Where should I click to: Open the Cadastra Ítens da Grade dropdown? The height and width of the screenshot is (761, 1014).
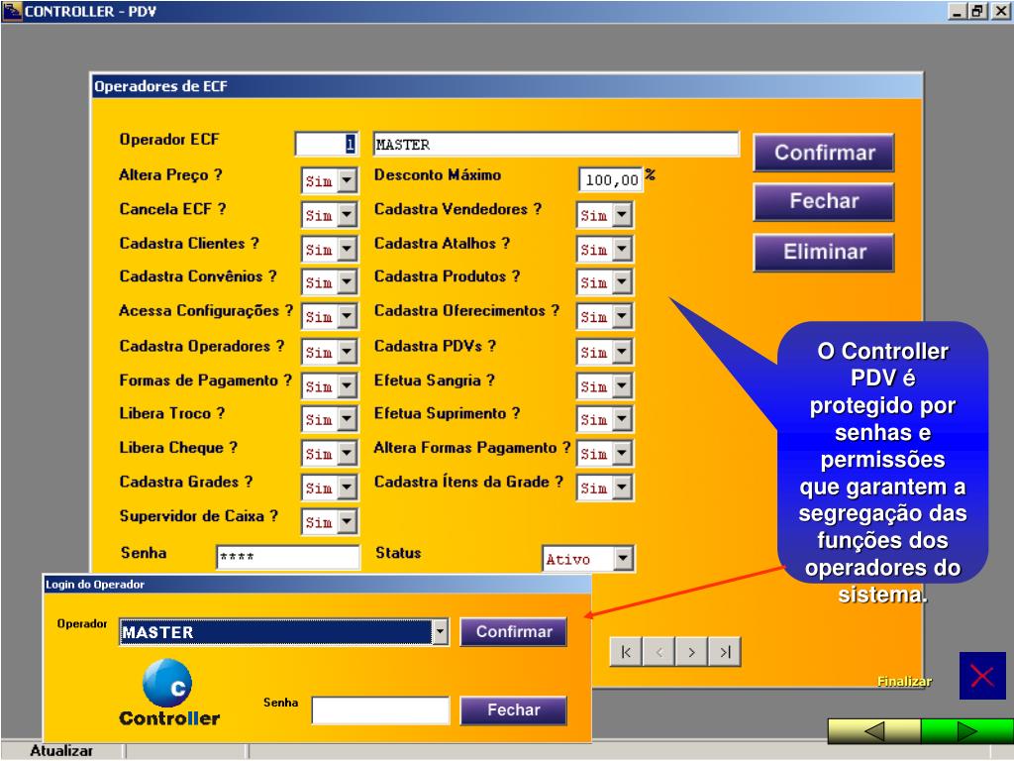point(622,488)
